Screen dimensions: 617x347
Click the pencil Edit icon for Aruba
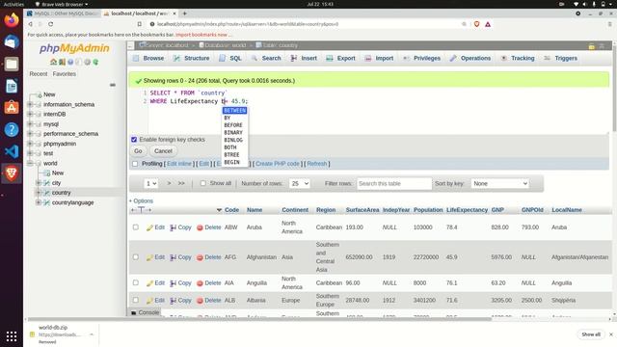pyautogui.click(x=149, y=227)
